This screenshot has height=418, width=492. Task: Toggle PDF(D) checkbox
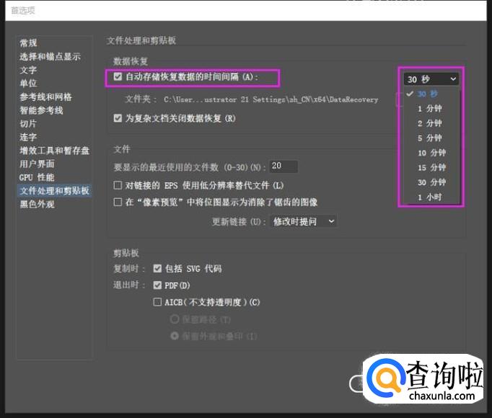157,285
